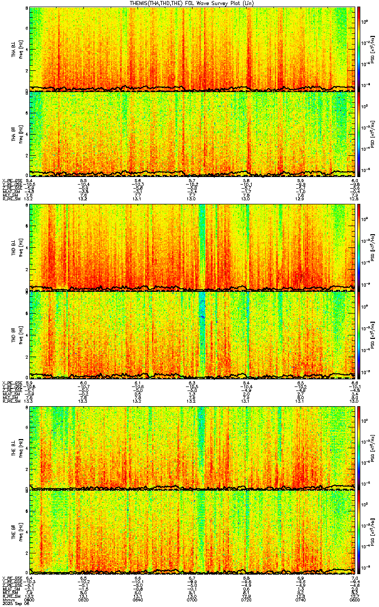Click the R_RE_SM label under THD panels
This screenshot has height=607, width=379.
11,401
